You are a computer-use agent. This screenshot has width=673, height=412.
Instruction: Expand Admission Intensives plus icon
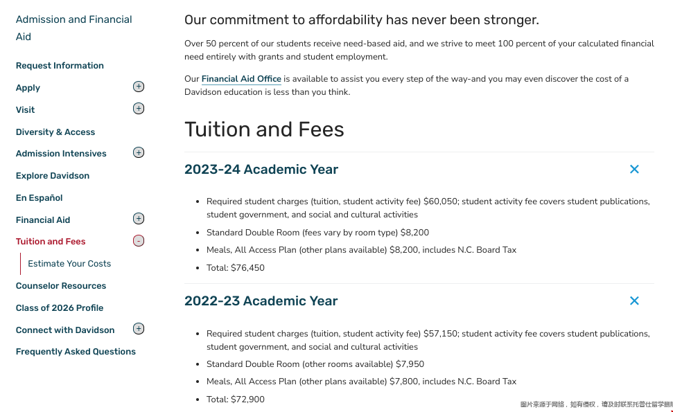coord(138,152)
